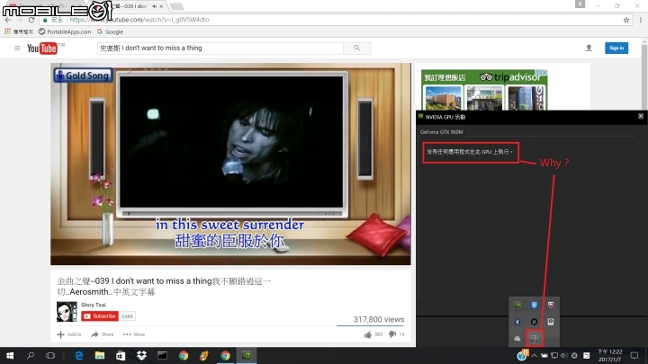Open Windows search on the taskbar
The image size is (648, 364).
pos(31,355)
